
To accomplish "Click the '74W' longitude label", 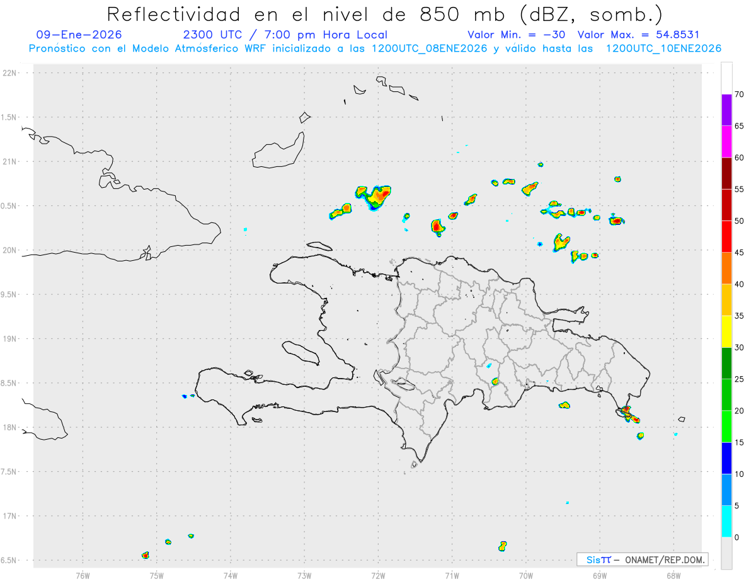I will tap(230, 575).
